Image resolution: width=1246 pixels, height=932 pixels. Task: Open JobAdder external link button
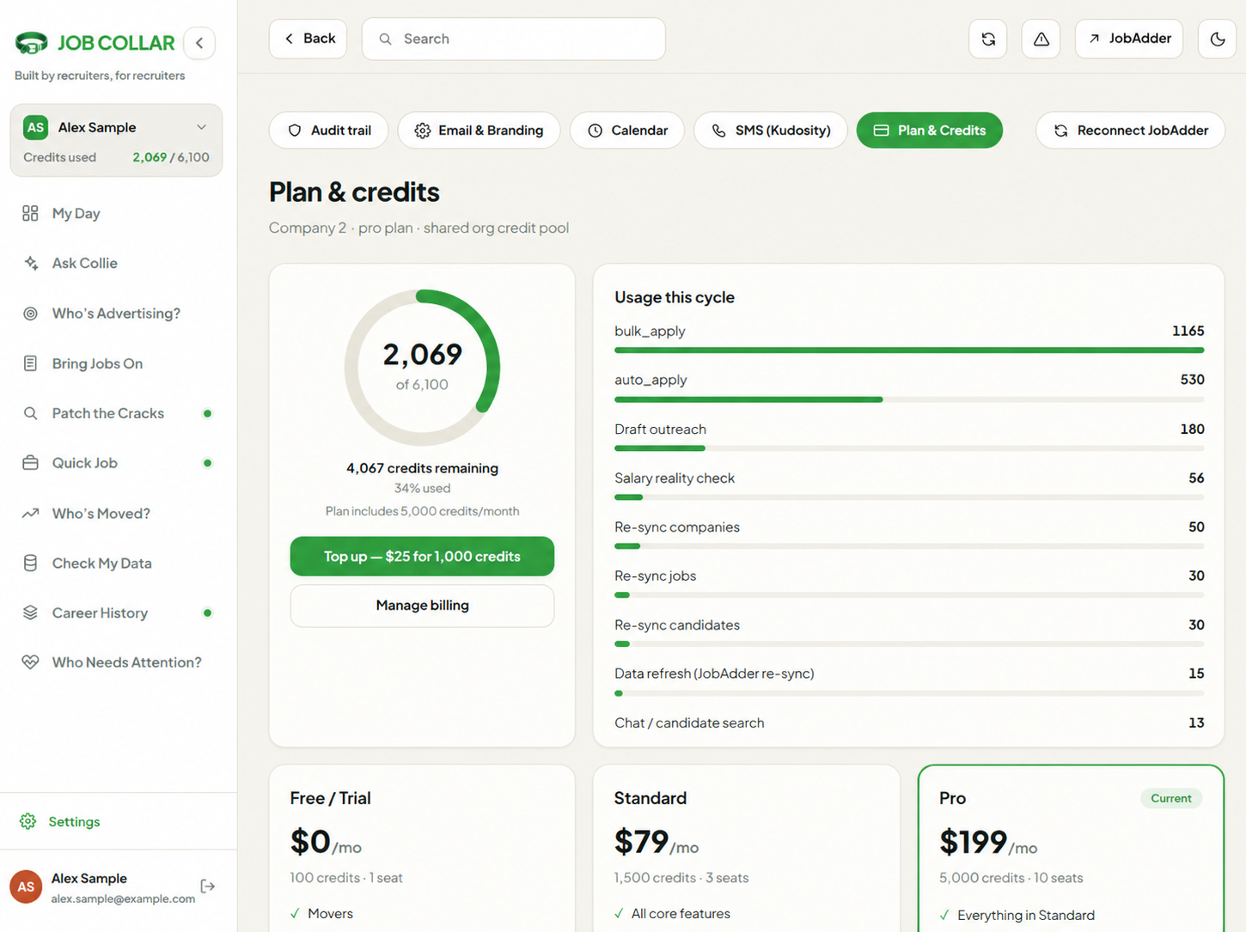click(1129, 39)
